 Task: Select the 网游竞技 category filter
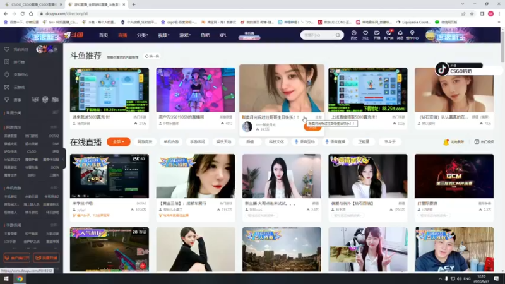(145, 141)
